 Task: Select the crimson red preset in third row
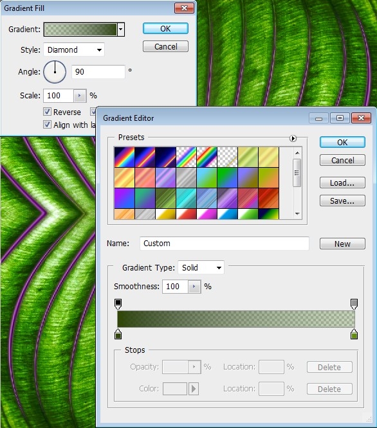(x=248, y=199)
